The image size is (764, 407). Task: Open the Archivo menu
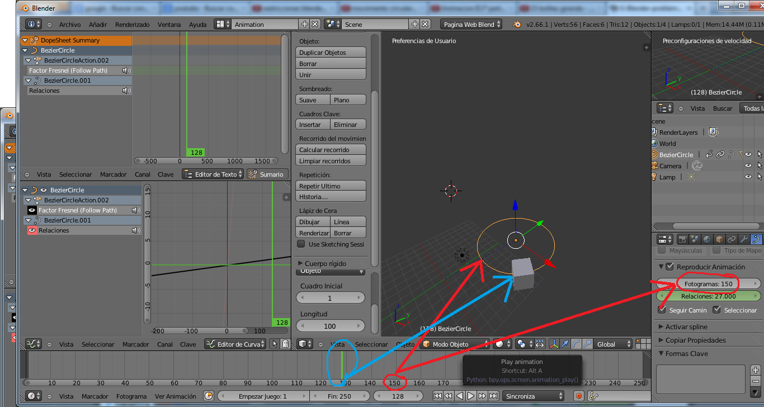click(x=70, y=25)
